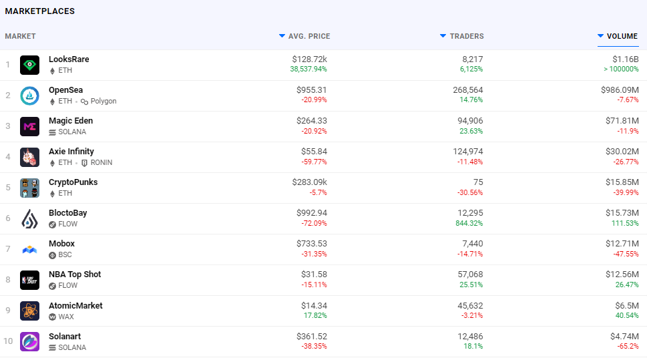Click Mobox volume $12.71M
The width and height of the screenshot is (647, 358).
coord(622,244)
